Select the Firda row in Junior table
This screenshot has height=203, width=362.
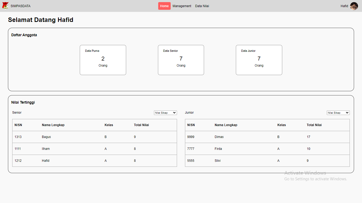pyautogui.click(x=218, y=149)
